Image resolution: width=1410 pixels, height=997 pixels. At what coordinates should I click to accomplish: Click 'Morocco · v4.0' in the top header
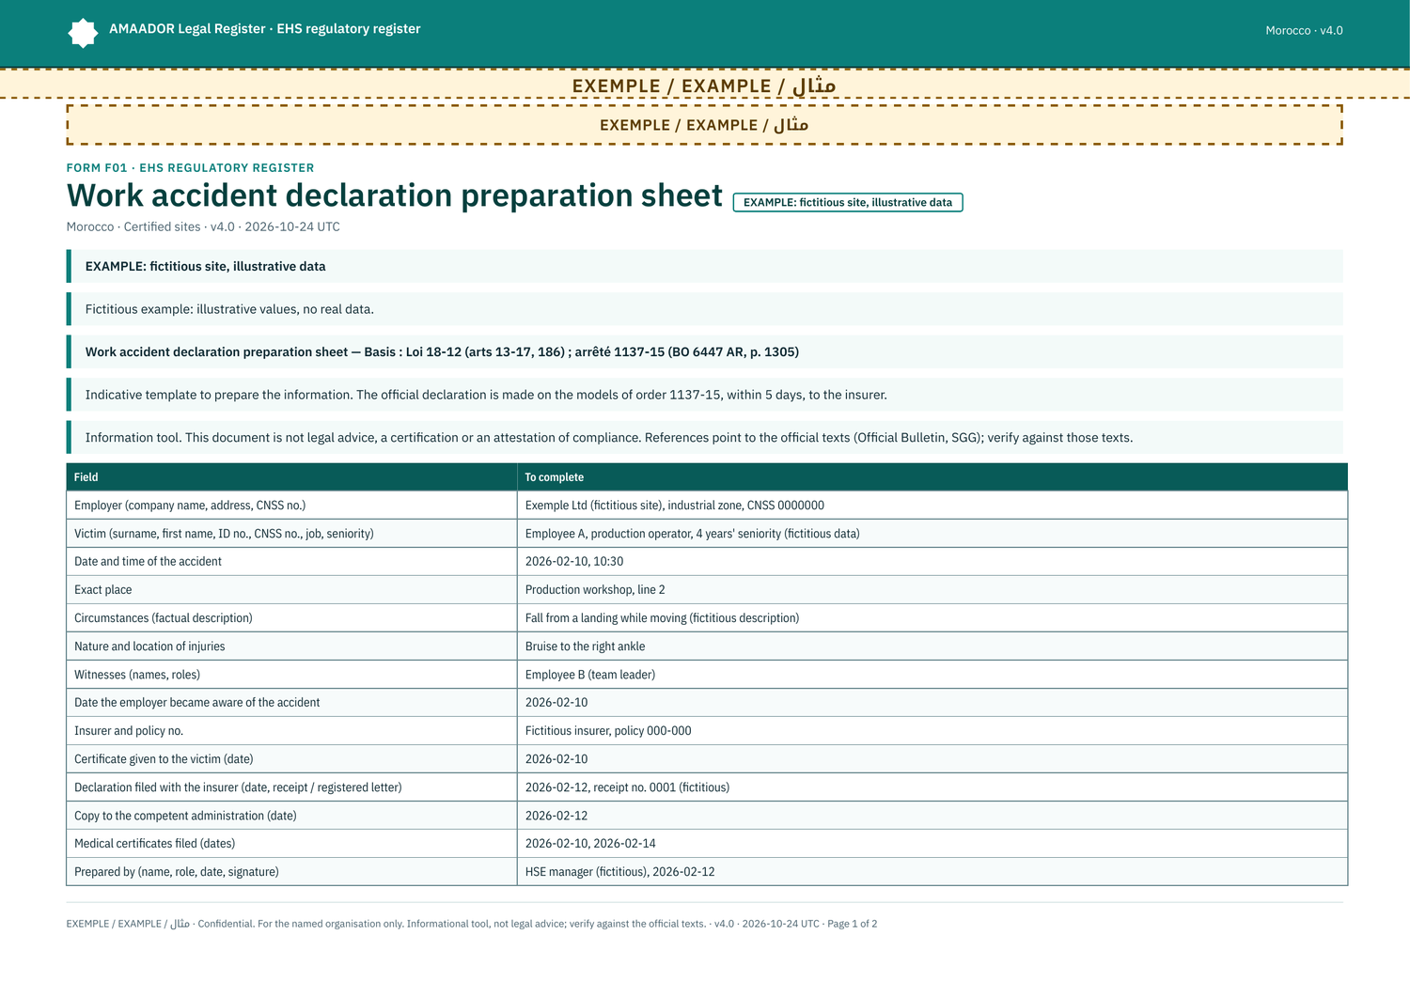(x=1304, y=30)
